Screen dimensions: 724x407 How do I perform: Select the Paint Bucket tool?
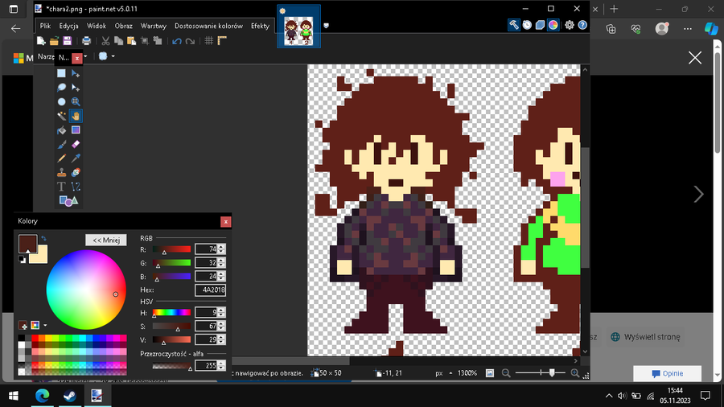tap(61, 130)
